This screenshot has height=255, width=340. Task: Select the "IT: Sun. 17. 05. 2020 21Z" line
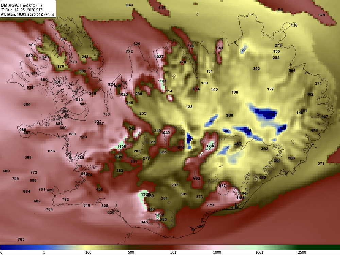[x=22, y=10]
